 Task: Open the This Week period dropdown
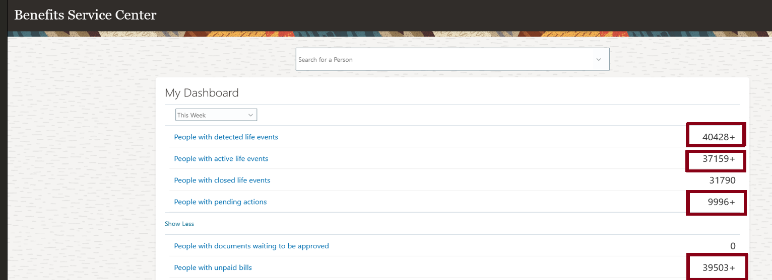(x=216, y=115)
